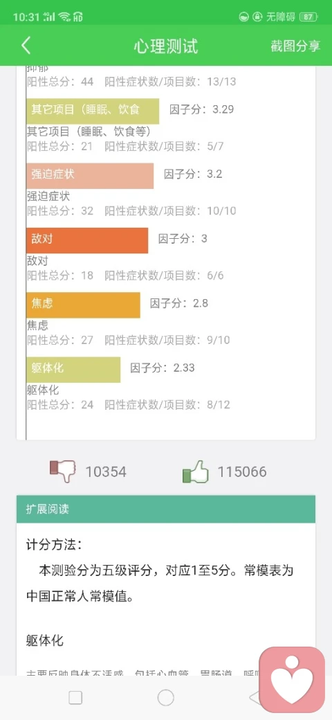332x720 pixels.
Task: Tap the like count 115066
Action: point(241,472)
